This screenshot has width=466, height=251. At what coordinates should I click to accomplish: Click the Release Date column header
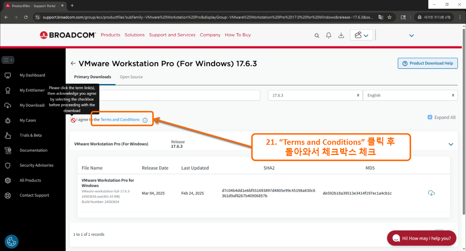[x=155, y=168]
